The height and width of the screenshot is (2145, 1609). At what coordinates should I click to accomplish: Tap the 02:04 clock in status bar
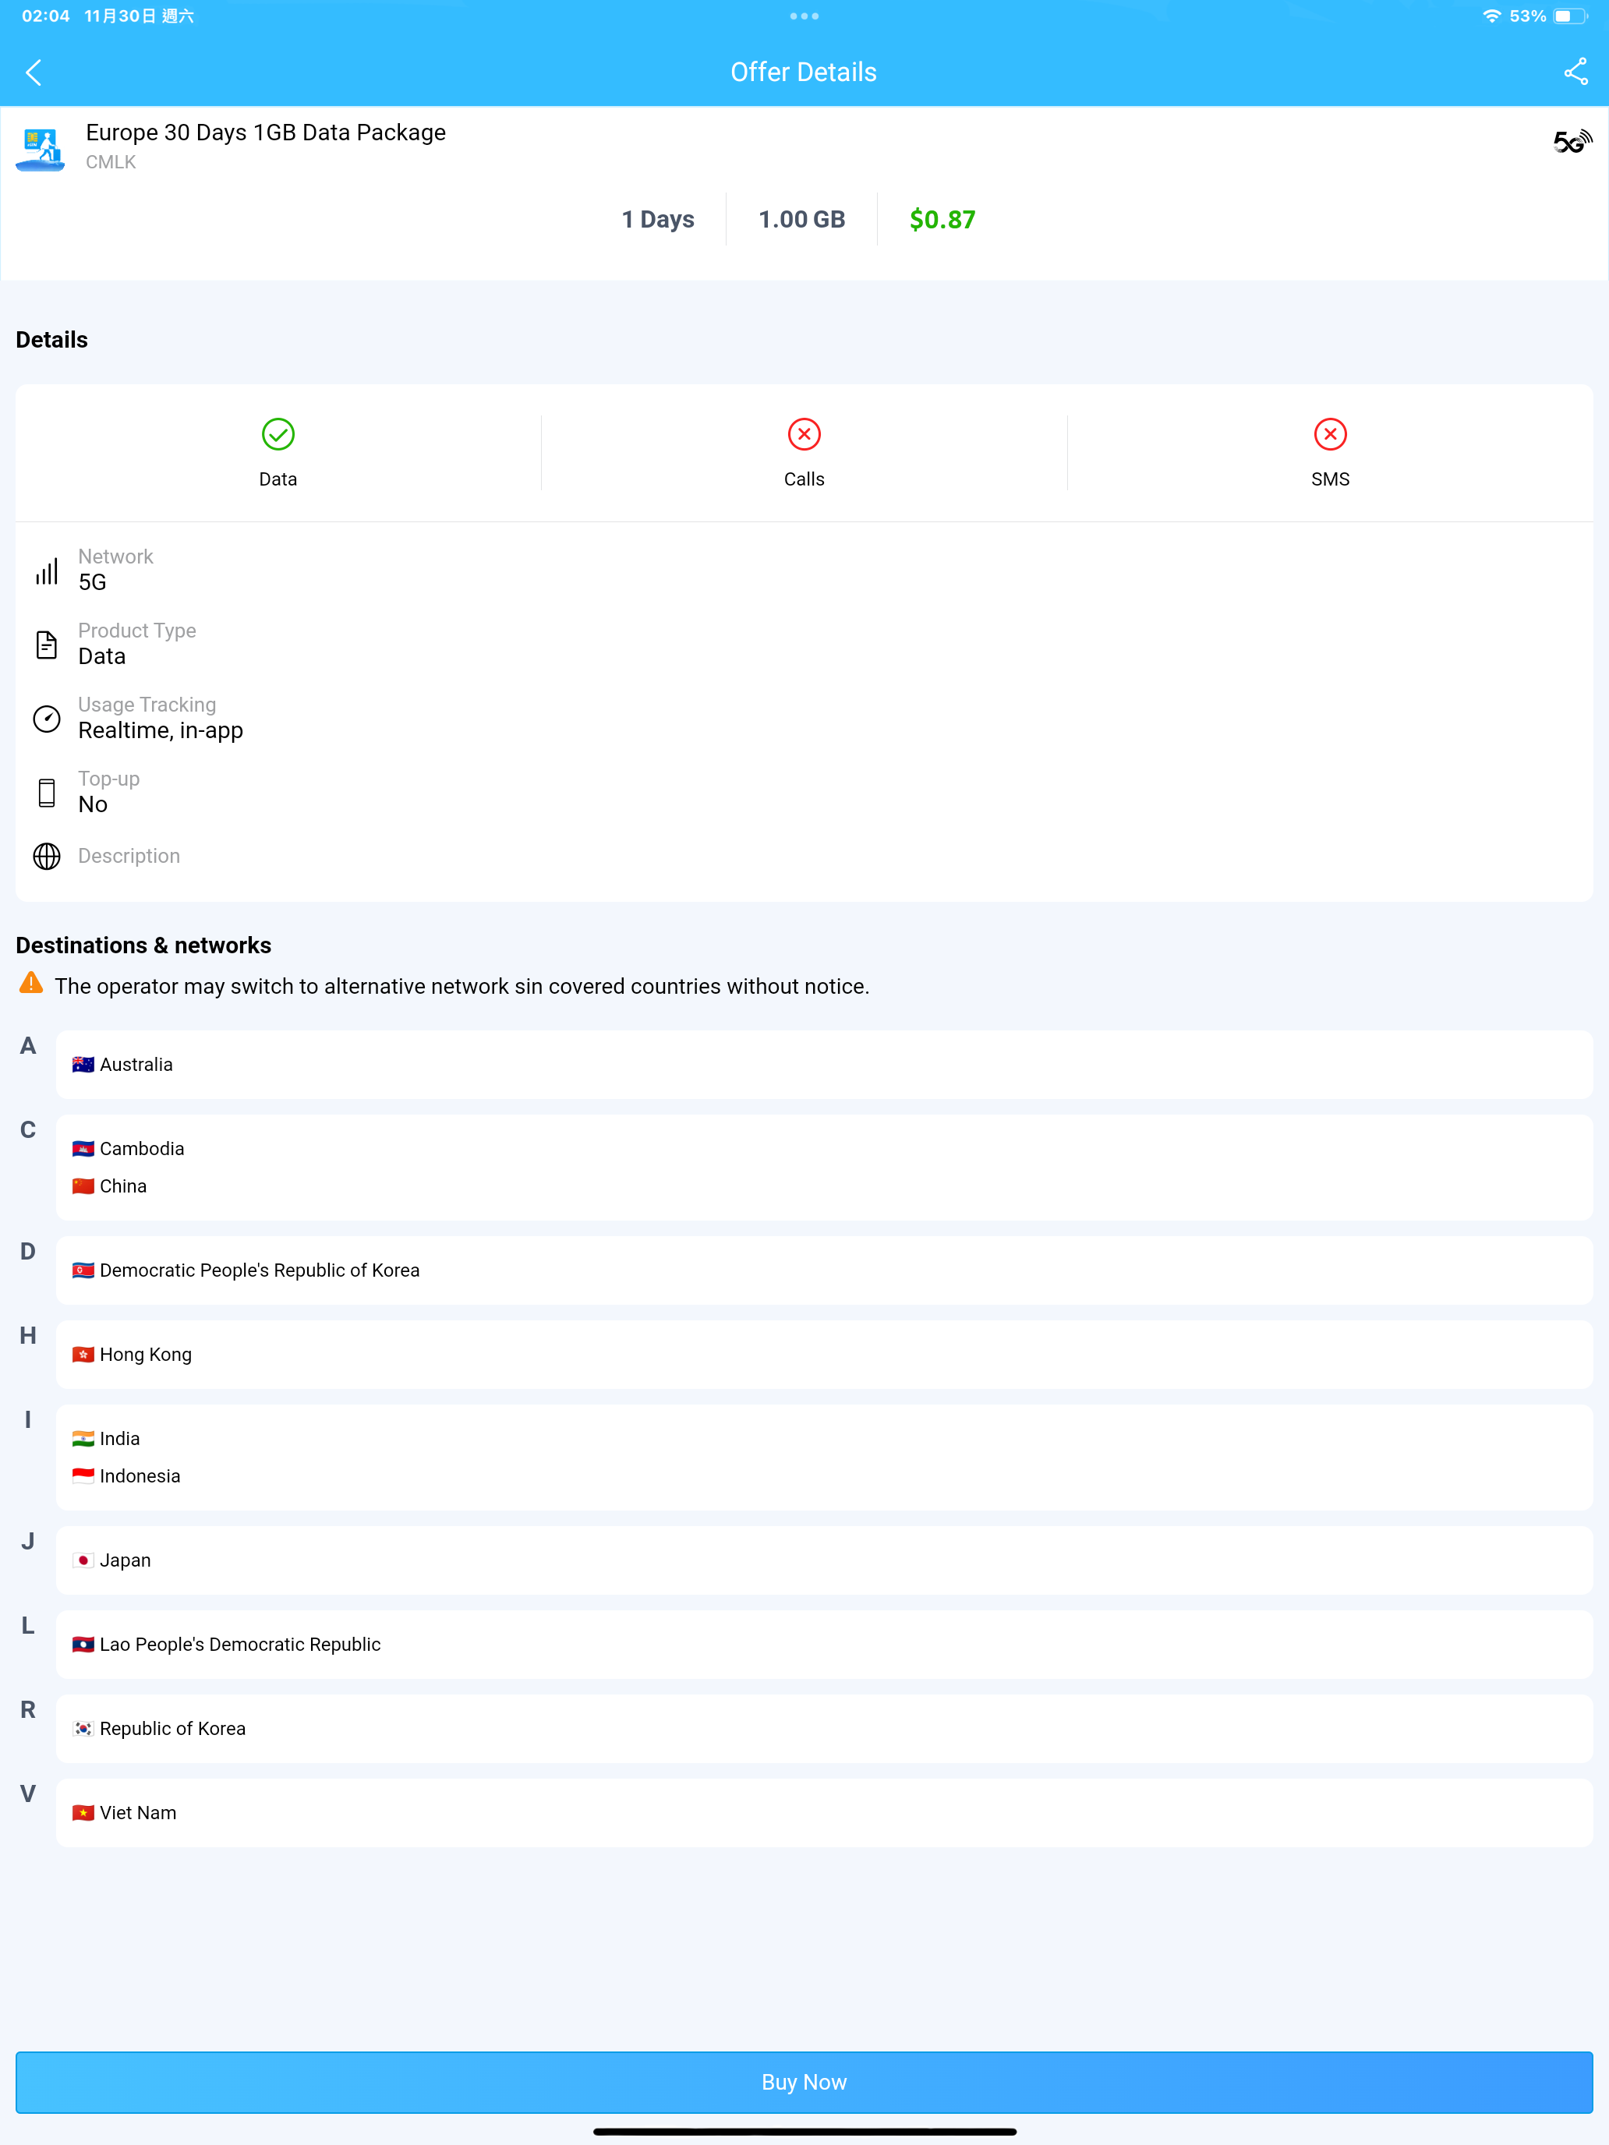click(x=45, y=16)
